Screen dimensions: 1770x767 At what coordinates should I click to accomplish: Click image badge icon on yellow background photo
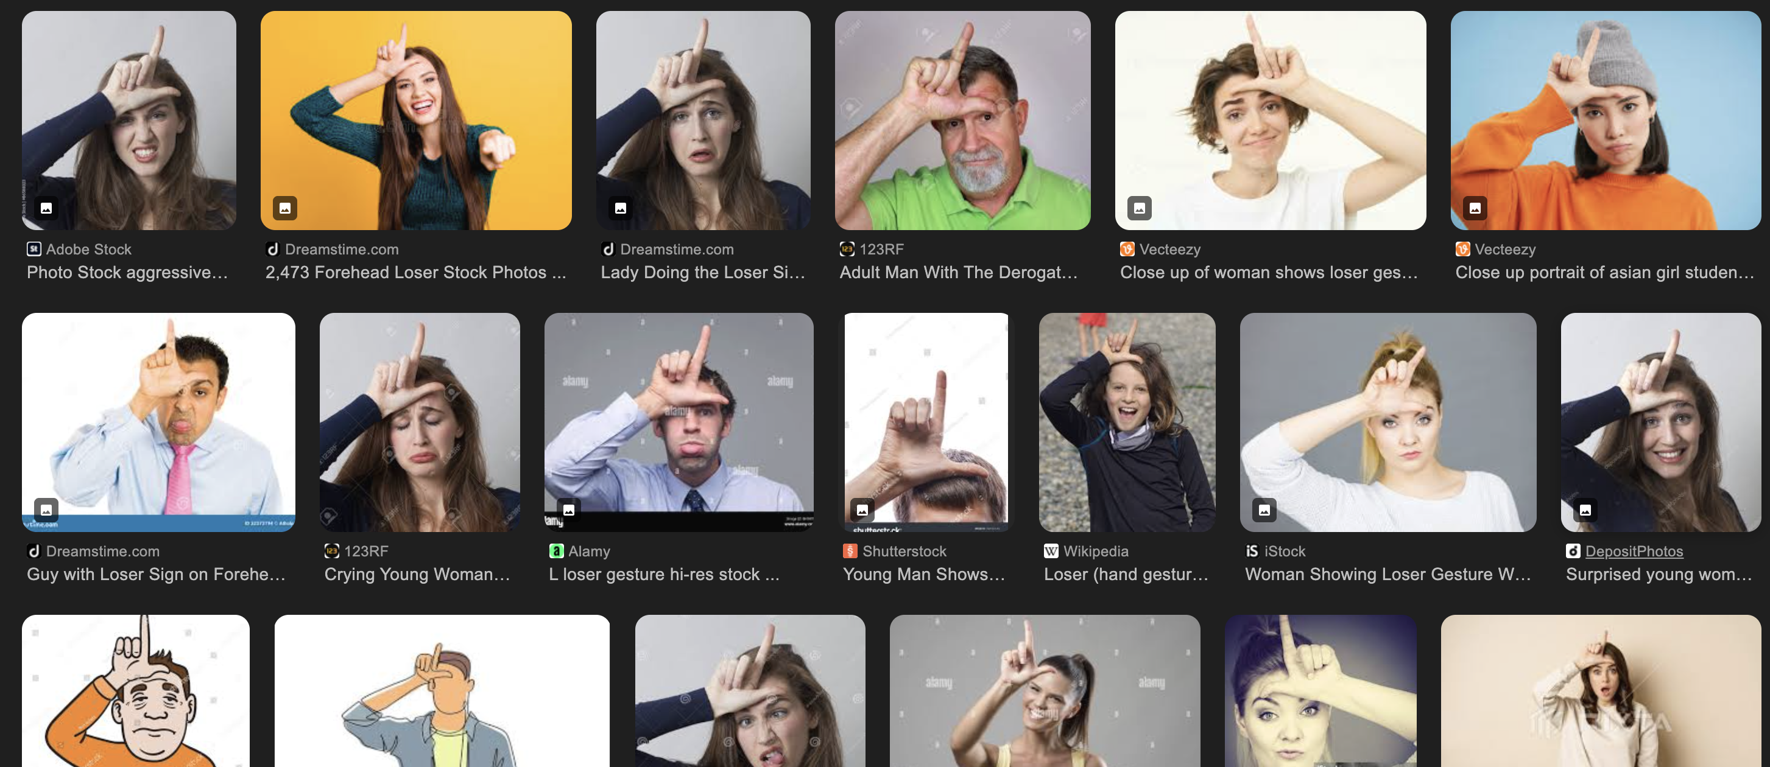click(284, 208)
